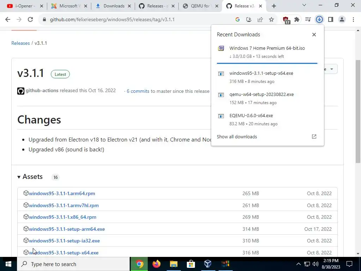Open all downloads via the external link icon

314,137
